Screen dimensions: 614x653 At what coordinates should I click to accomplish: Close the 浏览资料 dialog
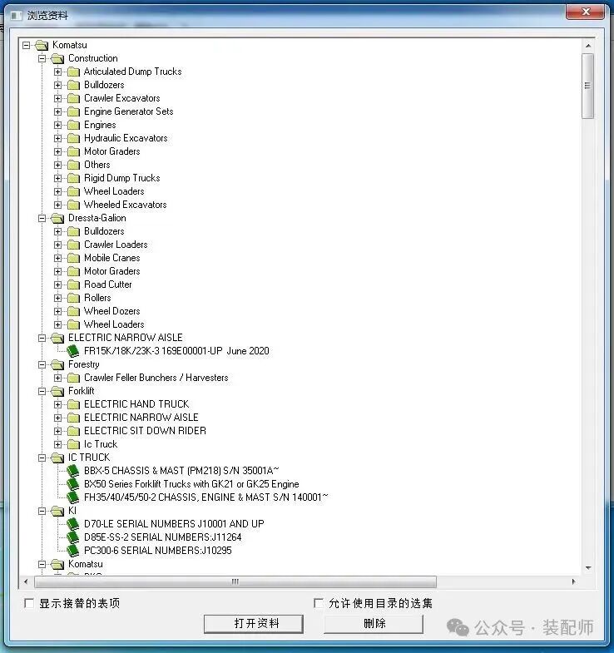(585, 12)
